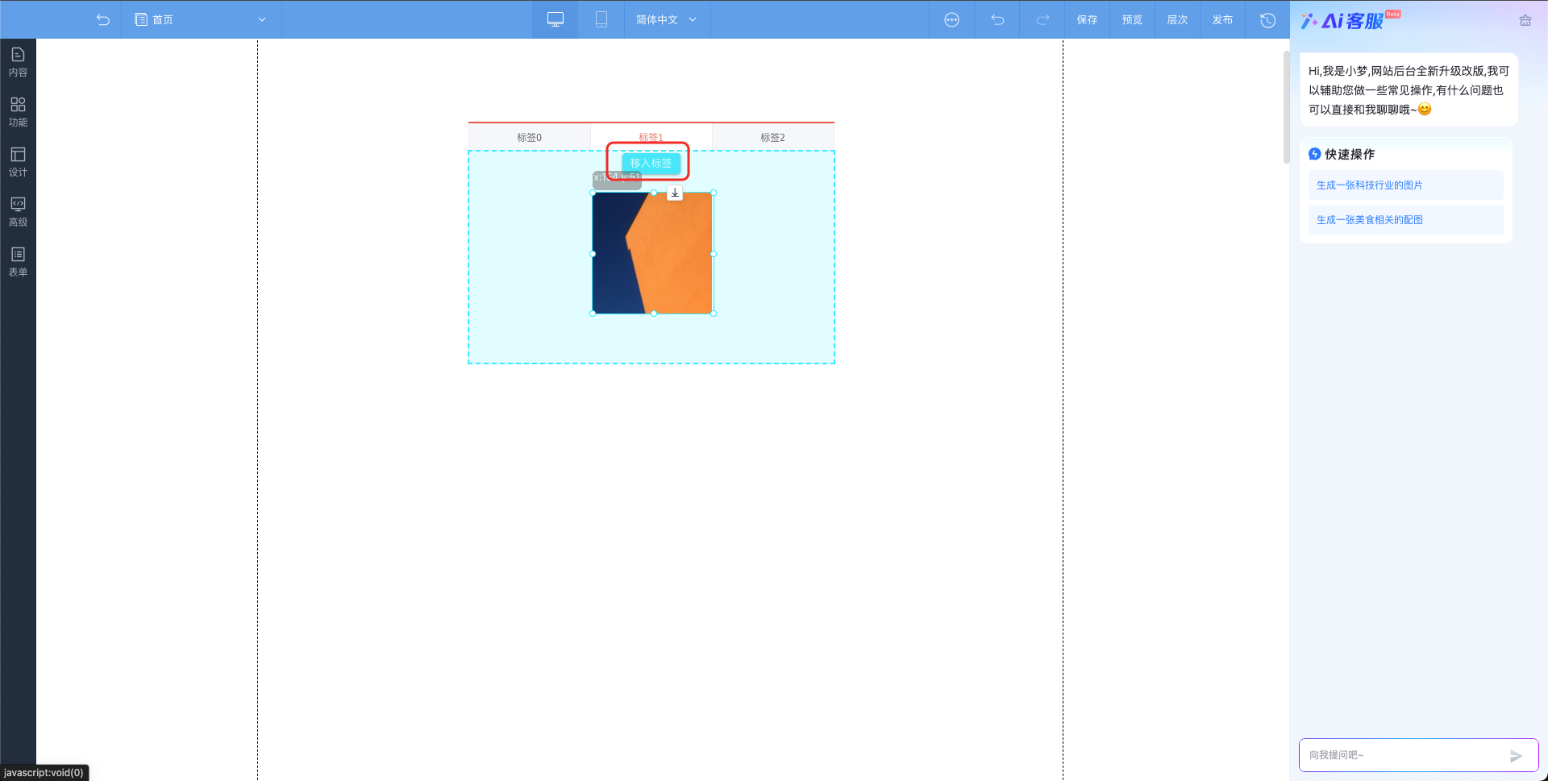Click 生成一张美食相关的配图 quick action
The image size is (1548, 781).
pos(1405,219)
